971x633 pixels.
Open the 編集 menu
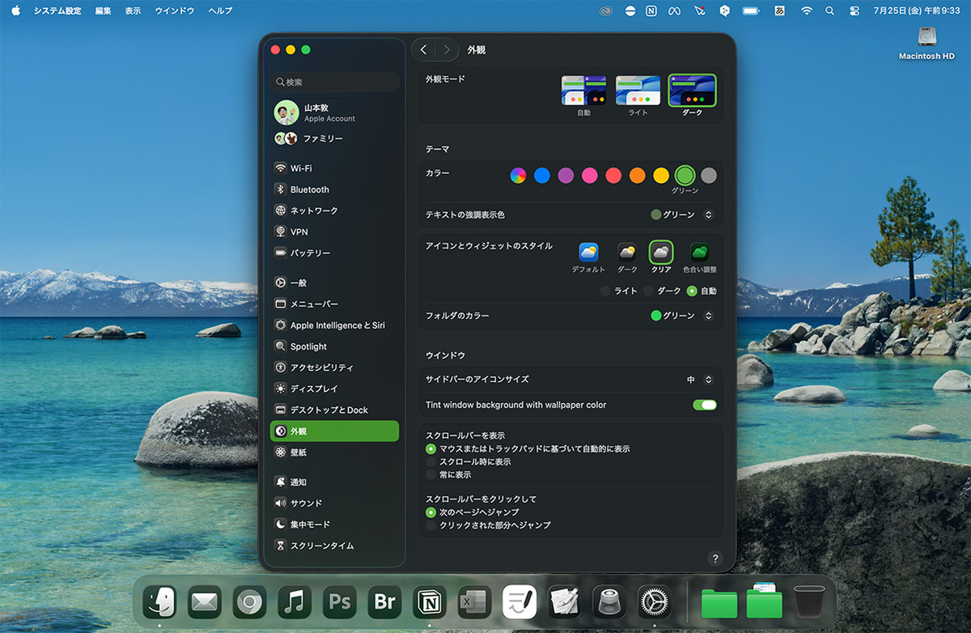103,11
